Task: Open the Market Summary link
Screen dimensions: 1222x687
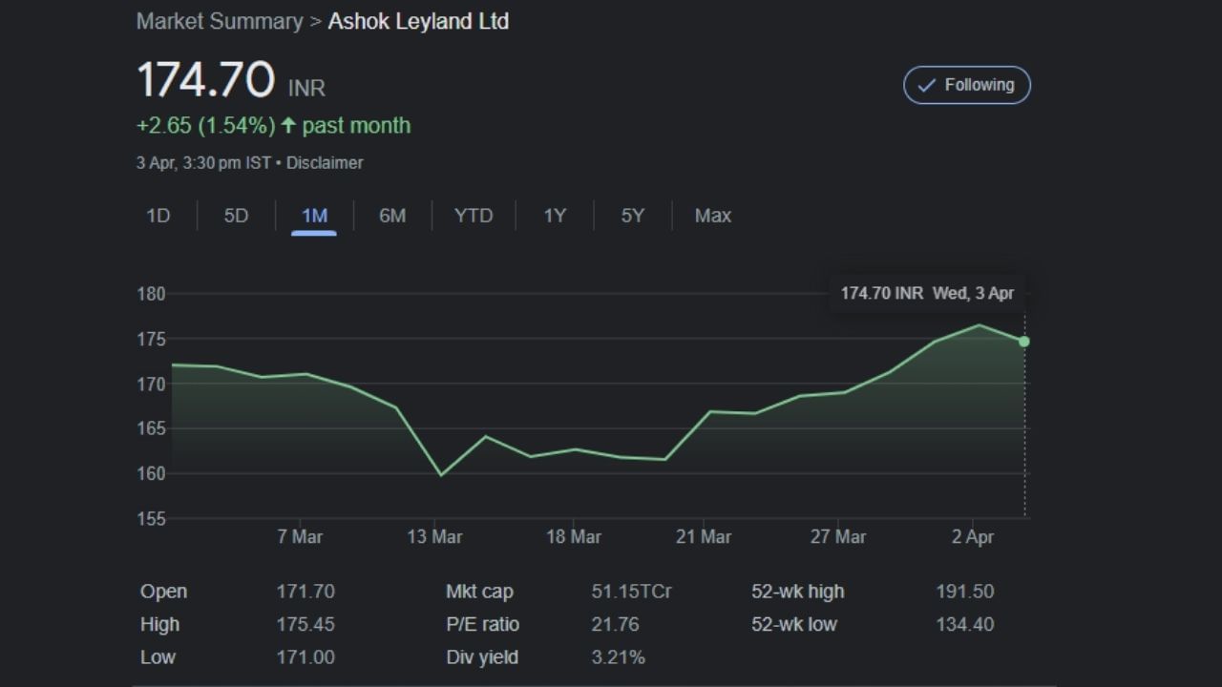Action: [x=220, y=21]
